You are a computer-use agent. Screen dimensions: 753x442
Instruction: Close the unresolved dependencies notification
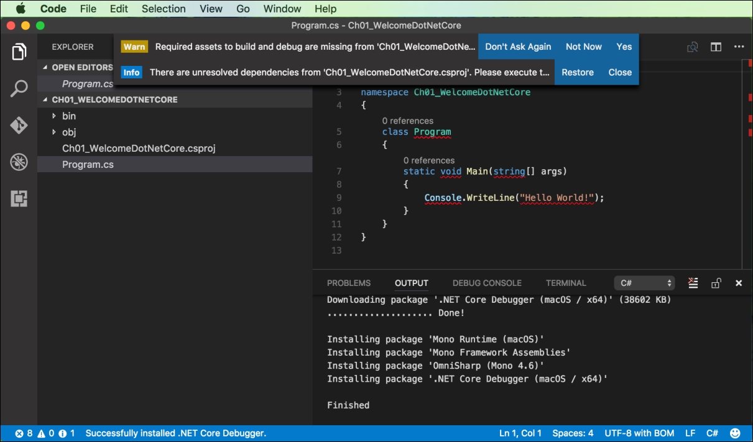(x=620, y=72)
